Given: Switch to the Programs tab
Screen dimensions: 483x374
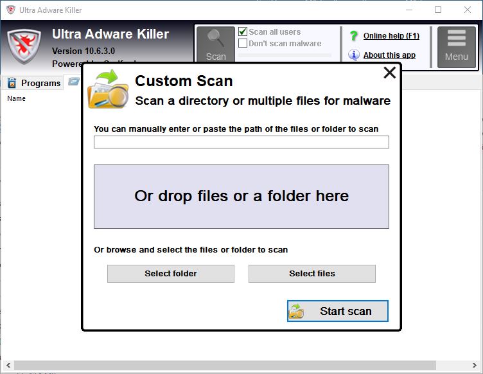Looking at the screenshot, I should click(33, 83).
